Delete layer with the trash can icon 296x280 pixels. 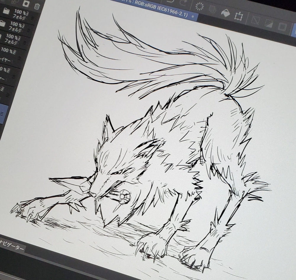point(37,6)
